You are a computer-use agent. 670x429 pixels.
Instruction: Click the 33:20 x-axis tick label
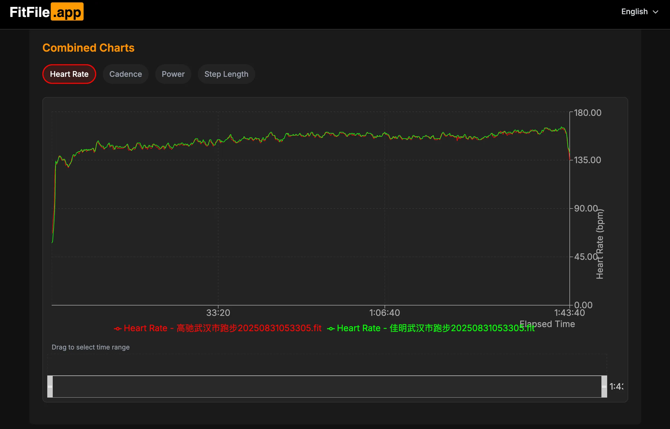coord(218,313)
